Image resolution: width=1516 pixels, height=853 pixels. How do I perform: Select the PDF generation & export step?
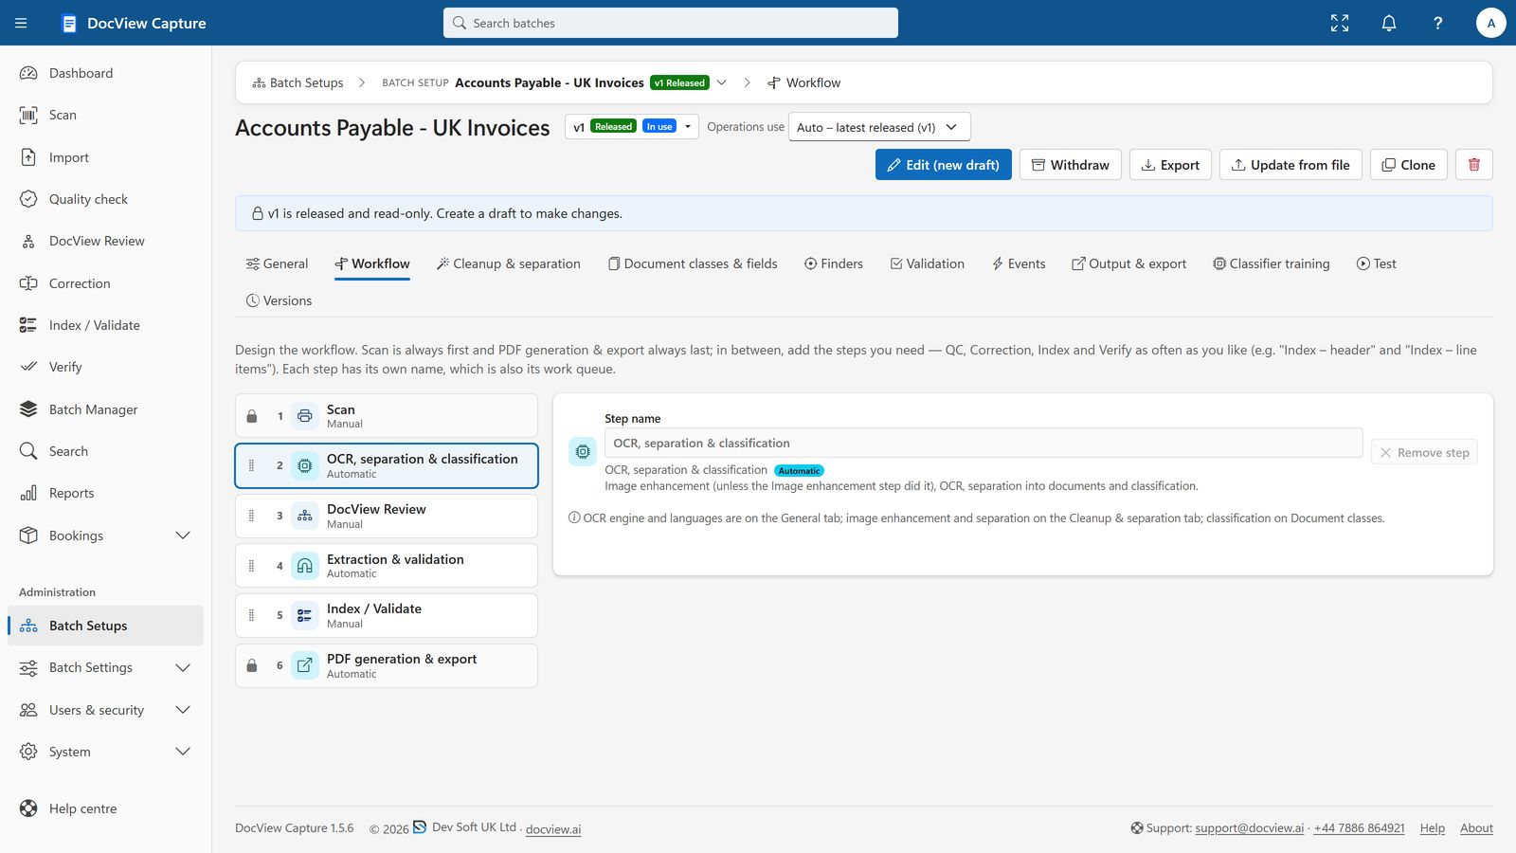pyautogui.click(x=387, y=665)
